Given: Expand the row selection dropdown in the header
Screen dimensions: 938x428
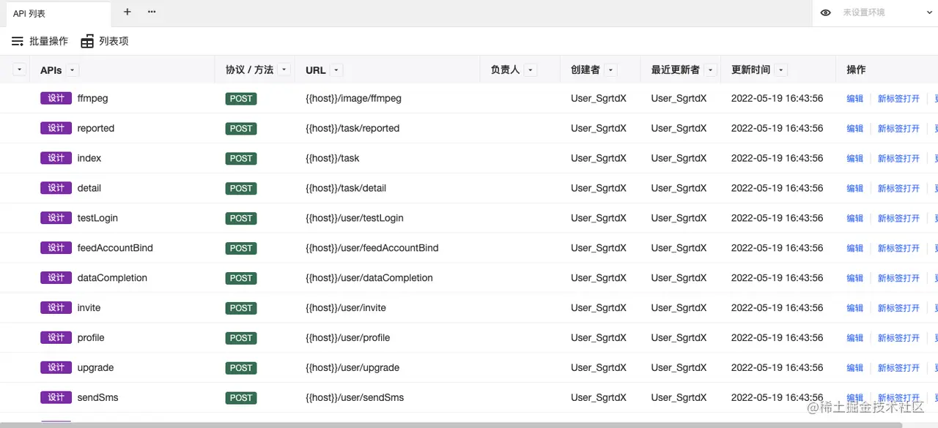Looking at the screenshot, I should [x=20, y=70].
